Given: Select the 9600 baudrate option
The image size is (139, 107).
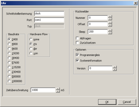Looking at the screenshot, I should tap(13, 49).
